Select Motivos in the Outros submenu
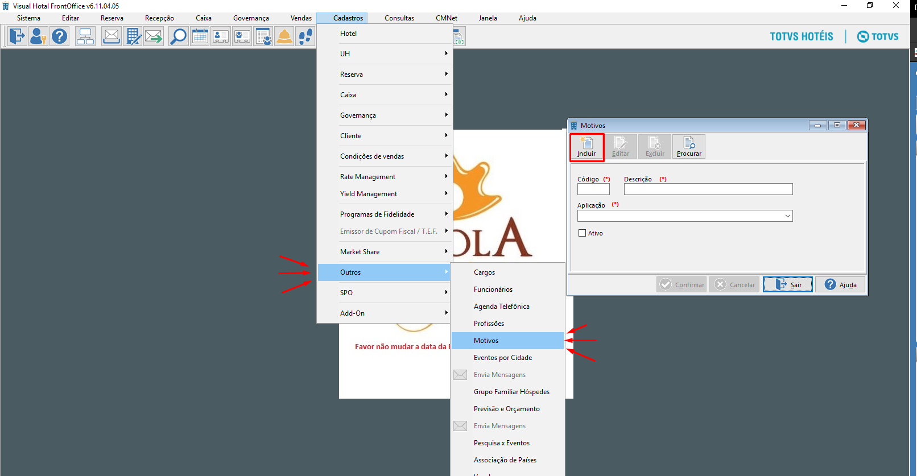Screen dimensions: 917x476 507,341
